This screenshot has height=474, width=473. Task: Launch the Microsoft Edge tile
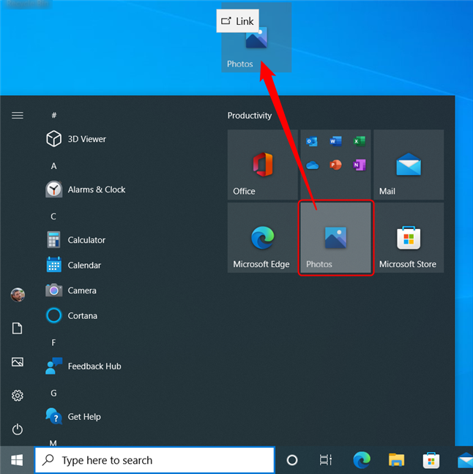(x=262, y=238)
